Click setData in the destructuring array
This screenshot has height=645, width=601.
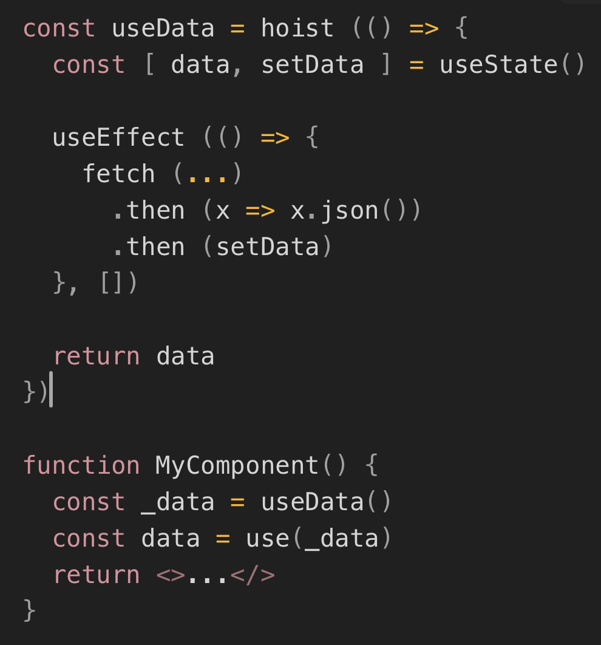pos(312,65)
